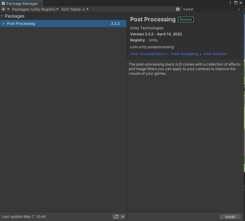Open the three-dot window options menu
Screen dimensions: 245x221
[x=231, y=3]
